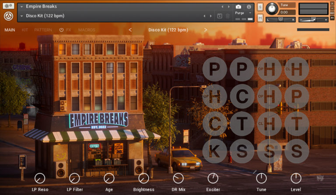Image resolution: width=336 pixels, height=195 pixels.
Task: Click the delete preset trash icon
Action: 227,16
